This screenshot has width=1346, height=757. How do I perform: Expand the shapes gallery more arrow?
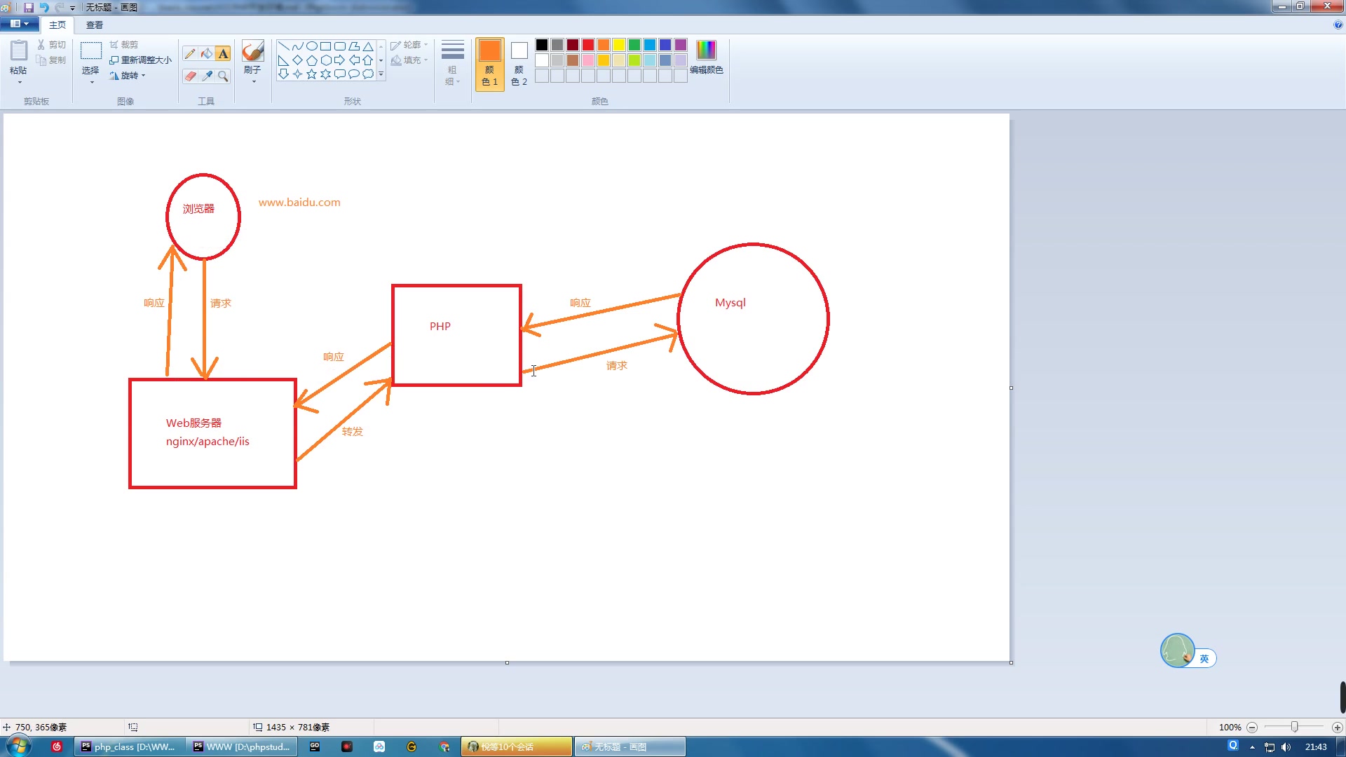(381, 74)
